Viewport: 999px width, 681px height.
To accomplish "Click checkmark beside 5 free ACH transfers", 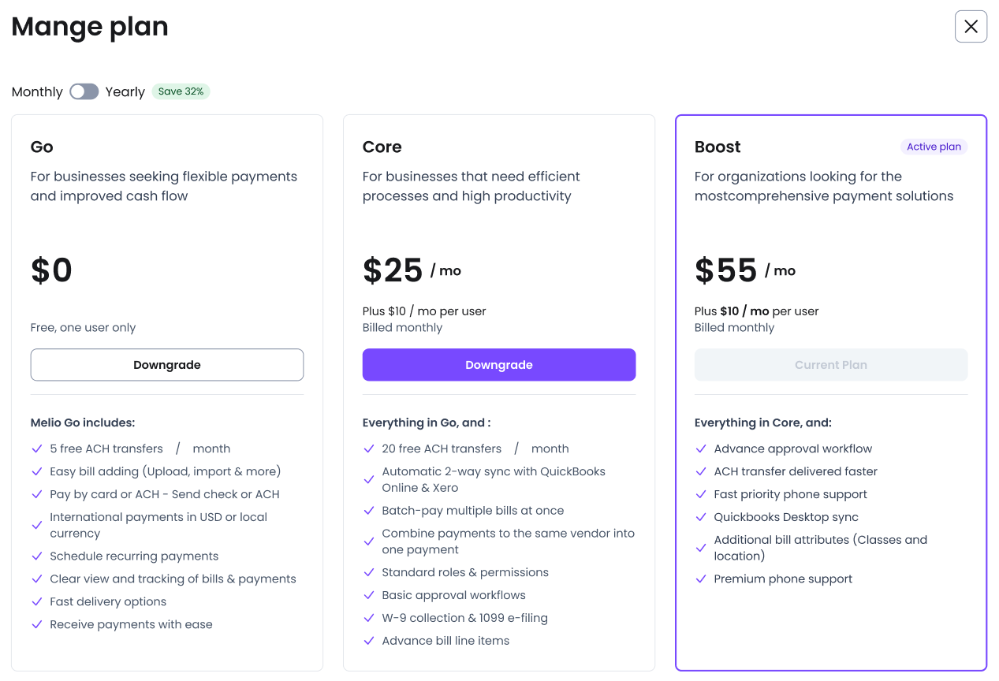I will click(36, 448).
